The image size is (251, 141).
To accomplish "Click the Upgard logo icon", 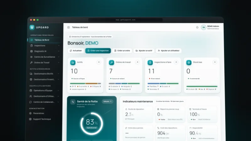I will point(32,27).
